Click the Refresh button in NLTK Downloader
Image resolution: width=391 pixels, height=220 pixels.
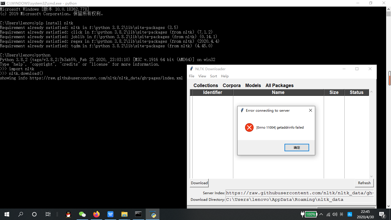(x=364, y=183)
